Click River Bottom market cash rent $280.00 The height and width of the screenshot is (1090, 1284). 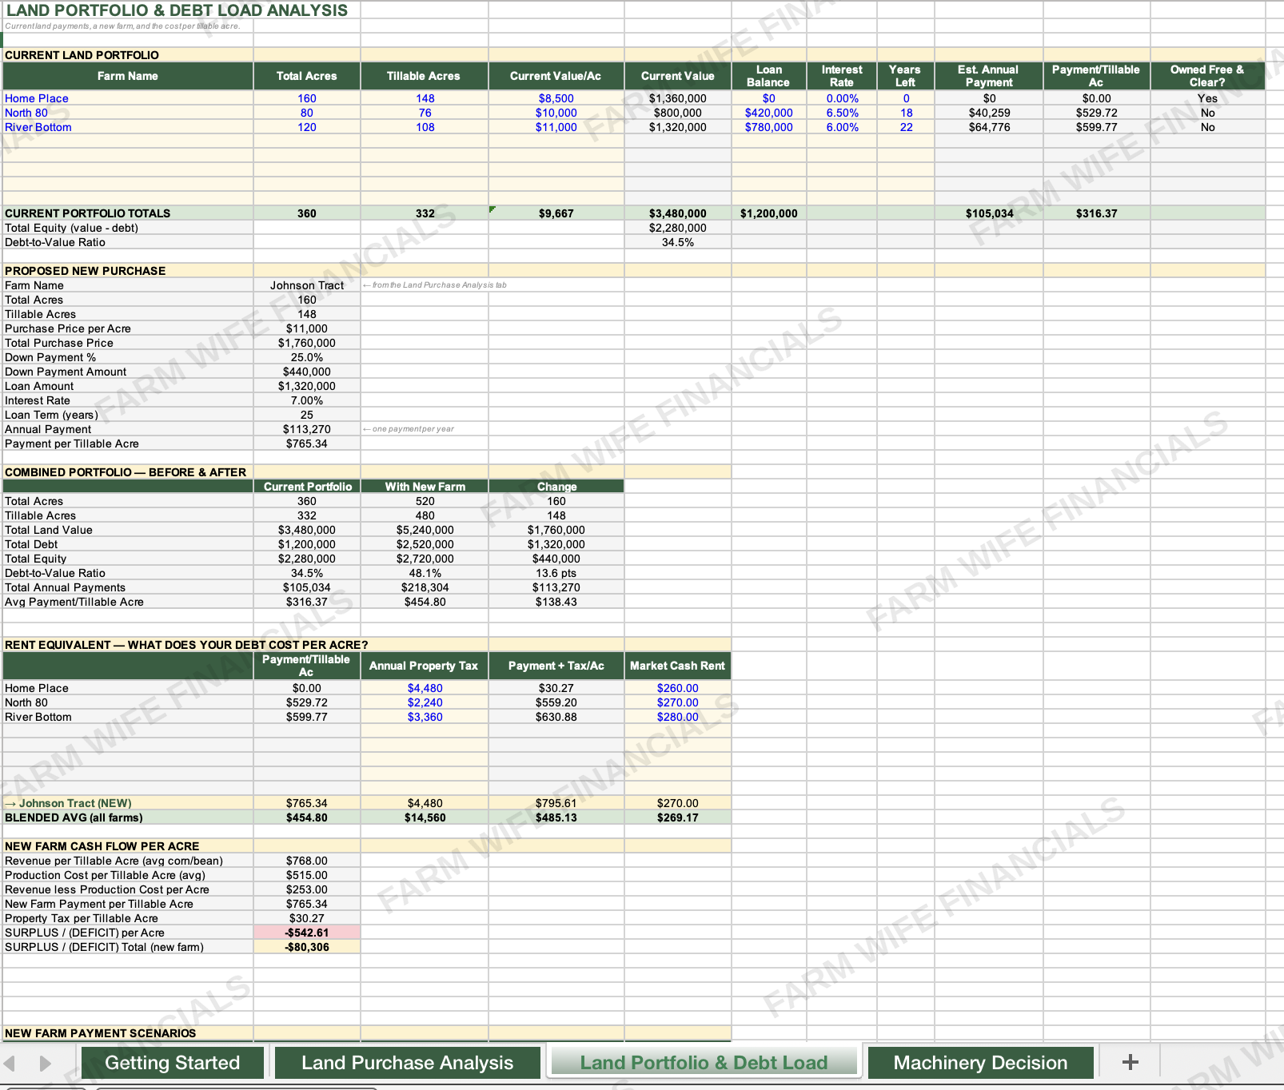677,717
